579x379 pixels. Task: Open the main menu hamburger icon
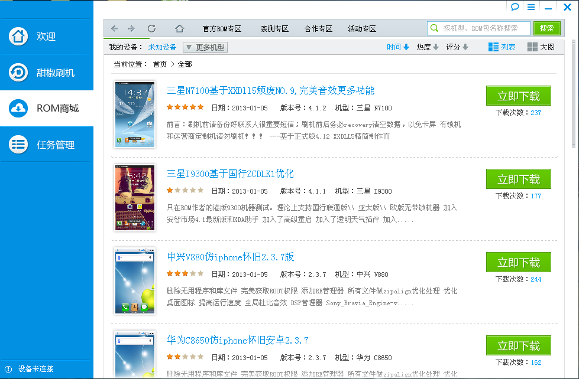click(531, 7)
